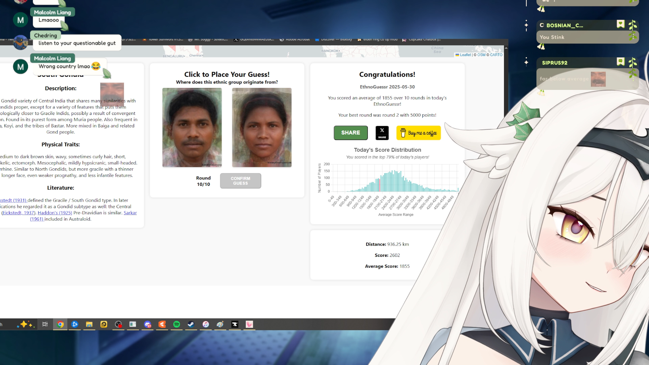649x365 pixels.
Task: Open Battle.net from the taskbar
Action: pyautogui.click(x=75, y=324)
